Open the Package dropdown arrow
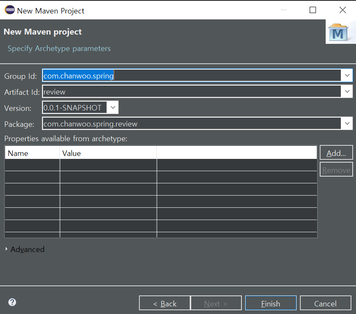The image size is (356, 314). coord(347,123)
